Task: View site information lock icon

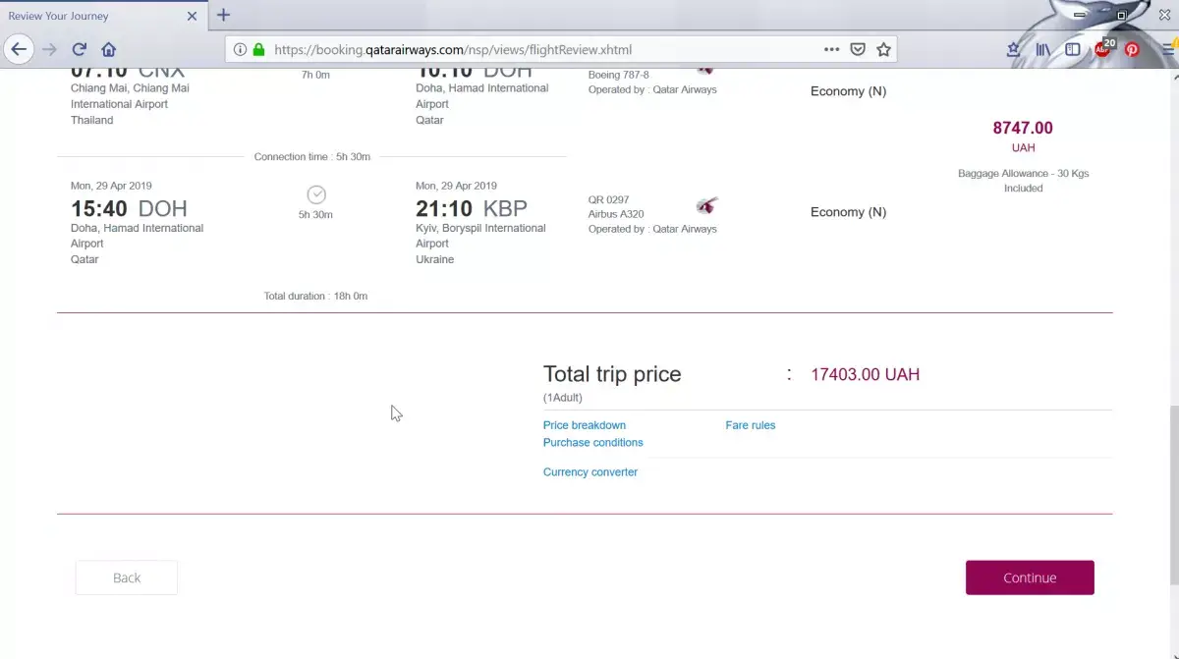Action: [x=258, y=49]
